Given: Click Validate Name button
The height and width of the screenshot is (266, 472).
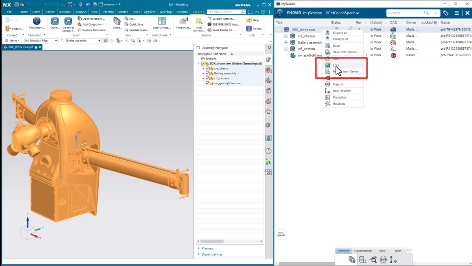Looking at the screenshot, I should pyautogui.click(x=136, y=30).
